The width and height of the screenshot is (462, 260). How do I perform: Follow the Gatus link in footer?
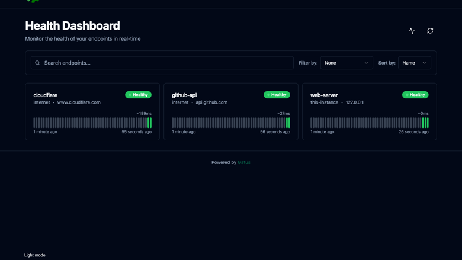click(x=244, y=162)
